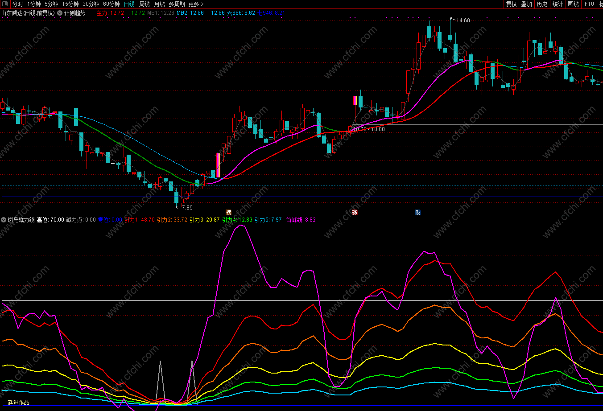Switch to 30分钟 period tab

pos(91,4)
